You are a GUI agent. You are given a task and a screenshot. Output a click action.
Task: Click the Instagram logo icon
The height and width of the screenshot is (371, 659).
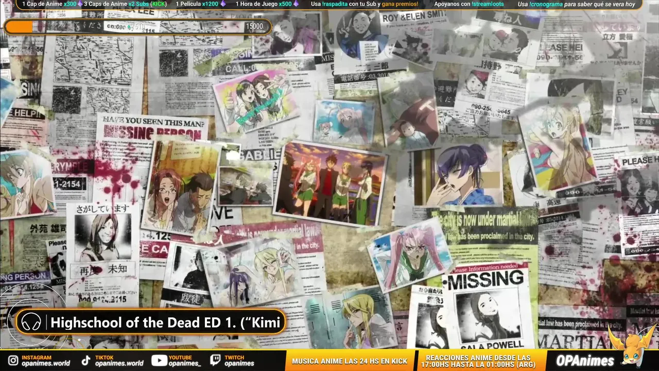(x=13, y=361)
